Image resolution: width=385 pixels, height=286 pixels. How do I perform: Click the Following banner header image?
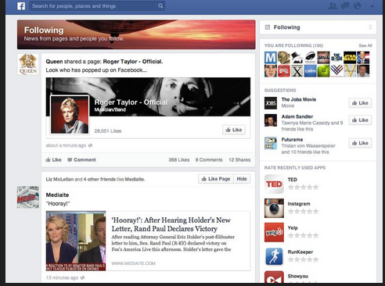[136, 34]
